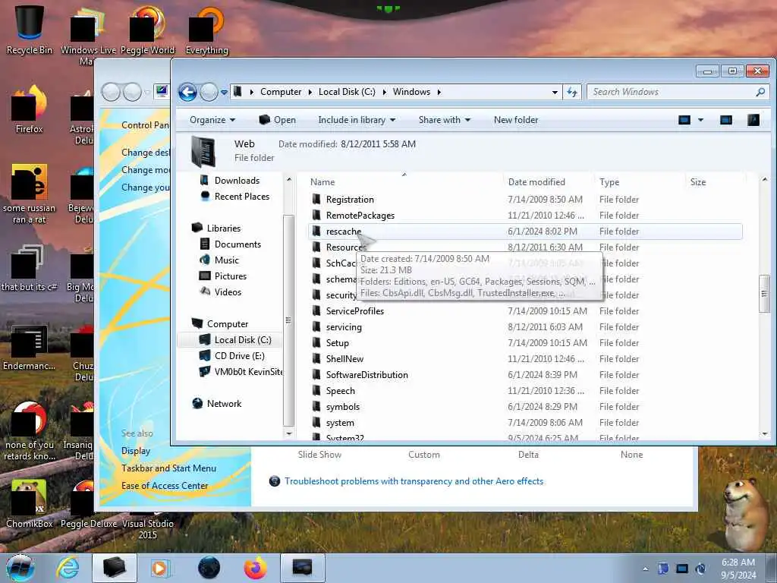Click the Action Center flag tray icon

[x=663, y=569]
